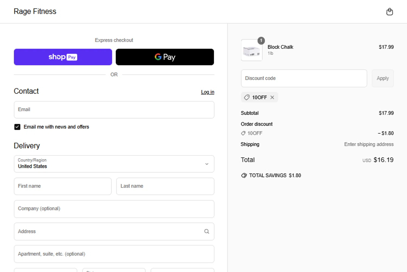
Task: Click the Block Chalk product thumbnail
Action: coord(252,50)
